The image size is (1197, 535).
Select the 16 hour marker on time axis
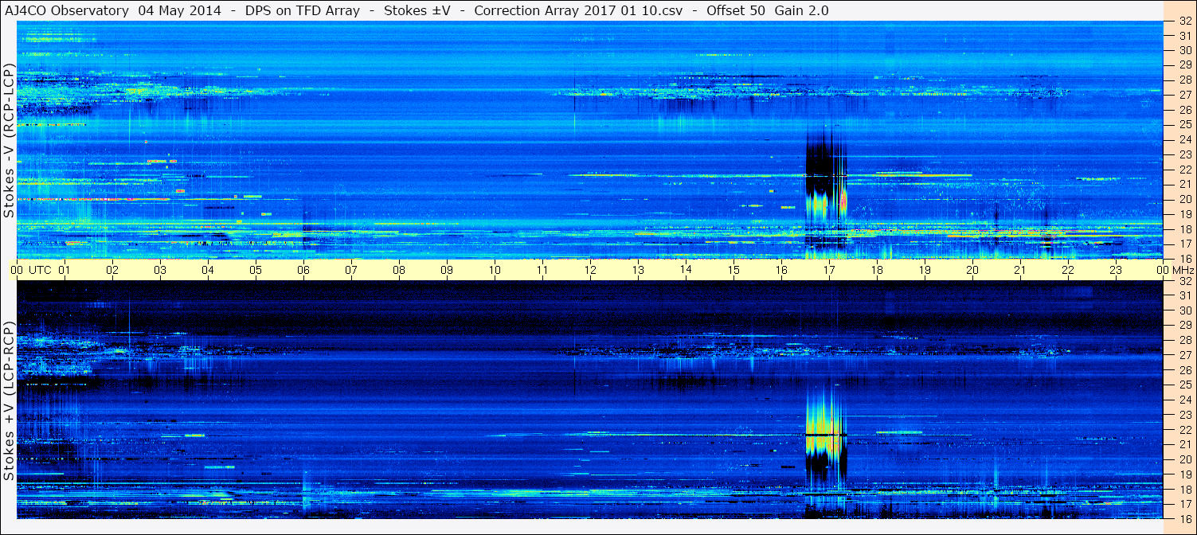pyautogui.click(x=781, y=270)
